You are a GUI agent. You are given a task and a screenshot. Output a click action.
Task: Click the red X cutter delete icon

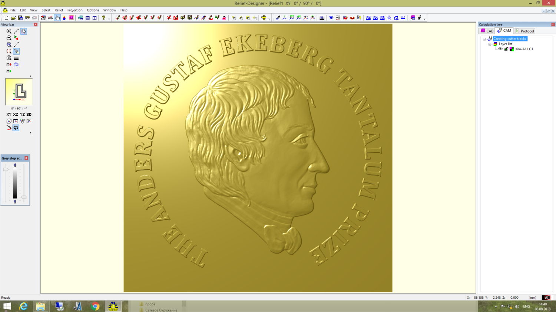(x=169, y=18)
